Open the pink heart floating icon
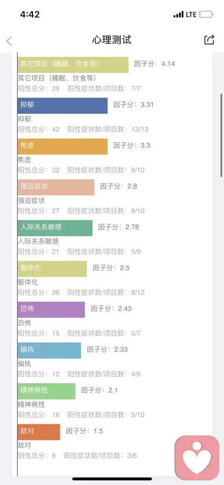The image size is (224, 485). pyautogui.click(x=197, y=458)
